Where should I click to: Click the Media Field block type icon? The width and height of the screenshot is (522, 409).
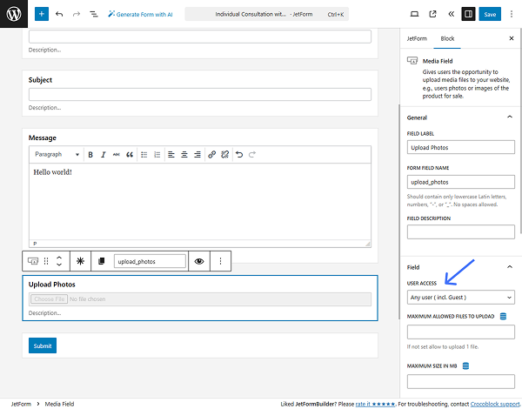coord(33,261)
